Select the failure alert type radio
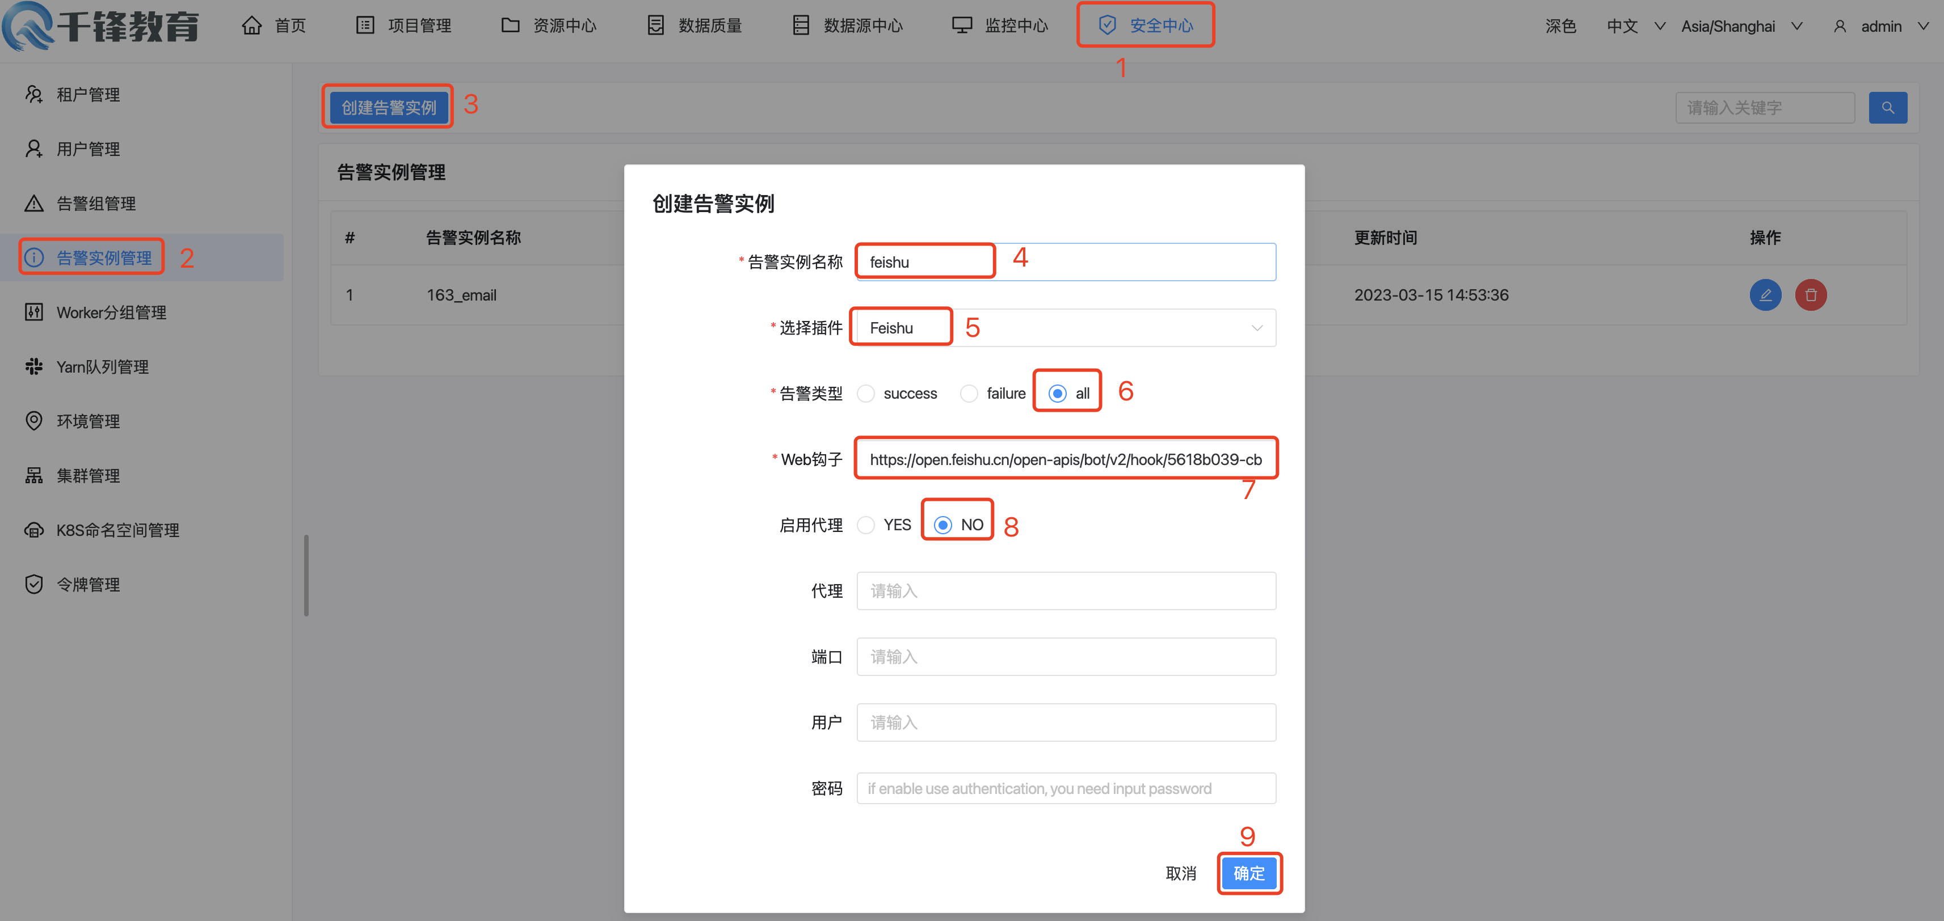The height and width of the screenshot is (921, 1944). click(969, 394)
